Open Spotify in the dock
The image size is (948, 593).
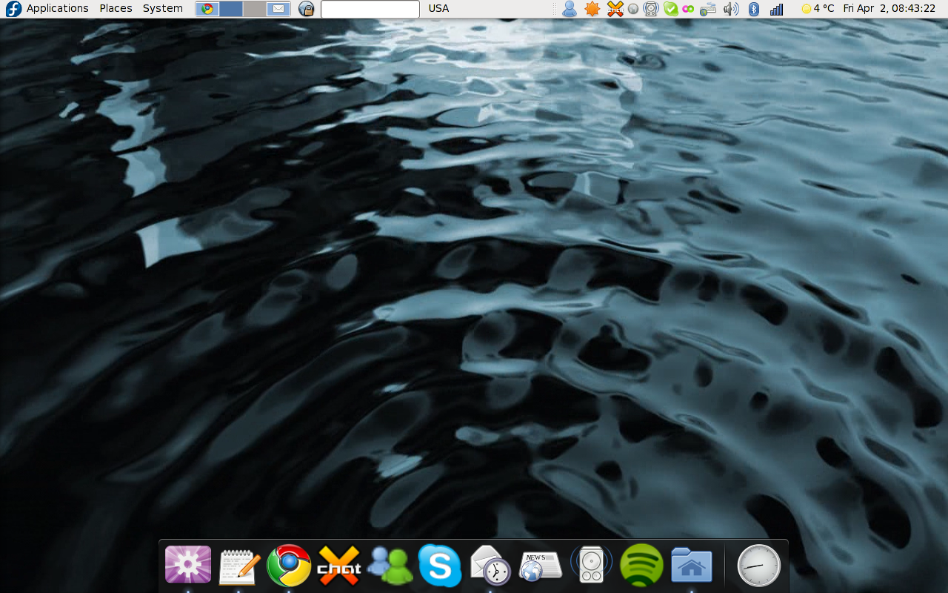coord(641,566)
